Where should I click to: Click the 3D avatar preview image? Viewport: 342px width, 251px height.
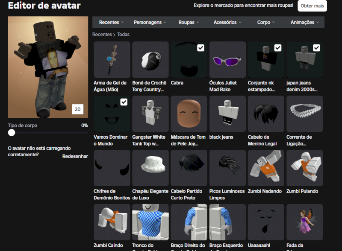tap(48, 67)
